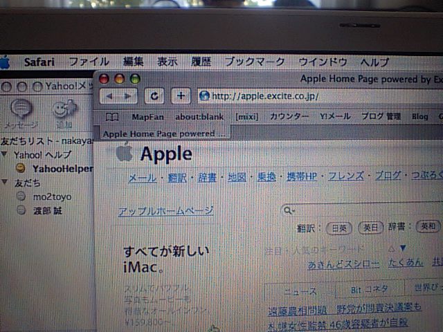Image resolution: width=443 pixels, height=332 pixels.
Task: Open the ブログ link
Action: [388, 176]
